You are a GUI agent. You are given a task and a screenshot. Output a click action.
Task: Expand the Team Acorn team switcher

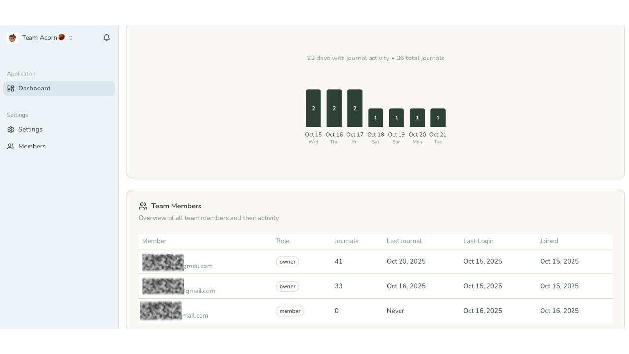[x=40, y=38]
